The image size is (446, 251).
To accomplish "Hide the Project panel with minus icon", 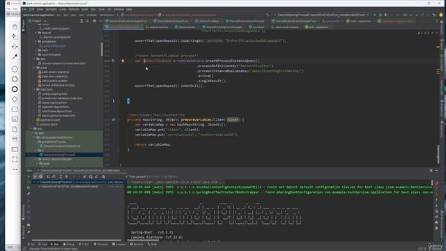I will (100, 21).
